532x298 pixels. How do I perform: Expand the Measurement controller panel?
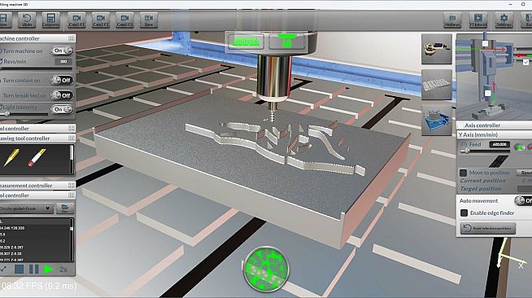pyautogui.click(x=72, y=186)
